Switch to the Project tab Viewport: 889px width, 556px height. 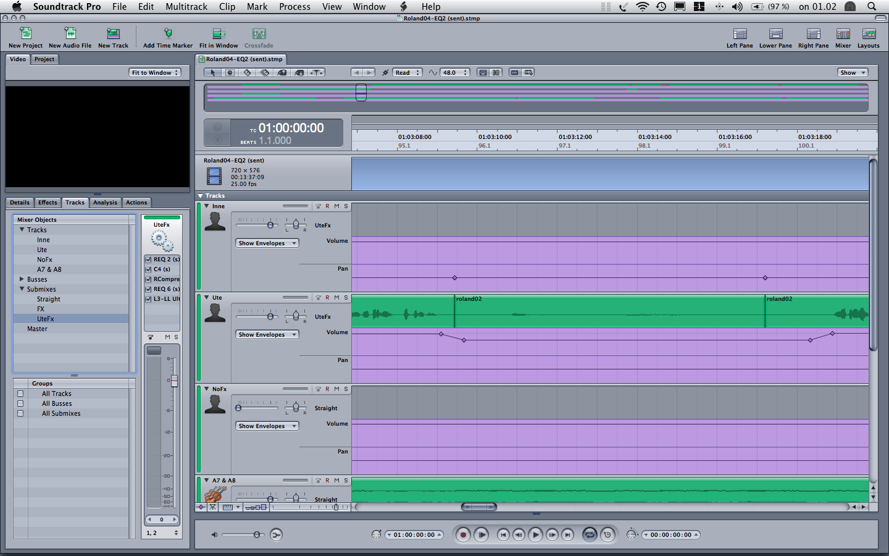[44, 59]
